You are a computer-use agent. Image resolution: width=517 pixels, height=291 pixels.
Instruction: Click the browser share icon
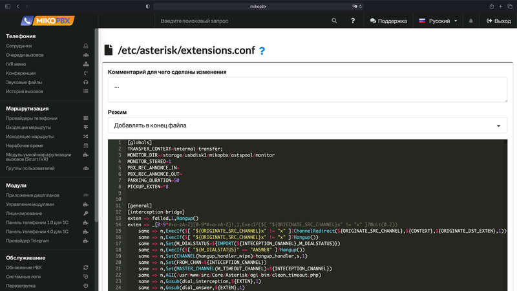click(x=492, y=6)
